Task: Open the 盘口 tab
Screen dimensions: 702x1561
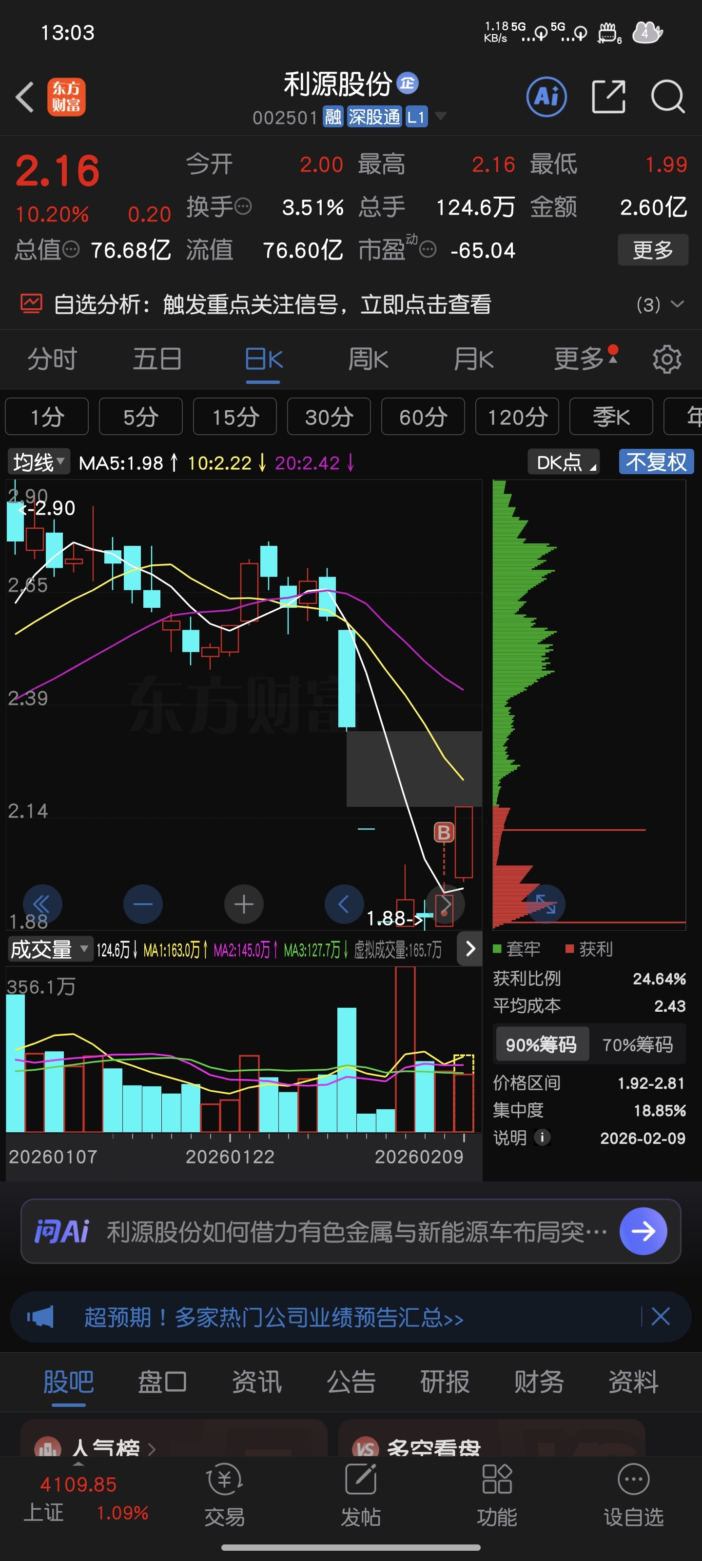Action: 162,1382
